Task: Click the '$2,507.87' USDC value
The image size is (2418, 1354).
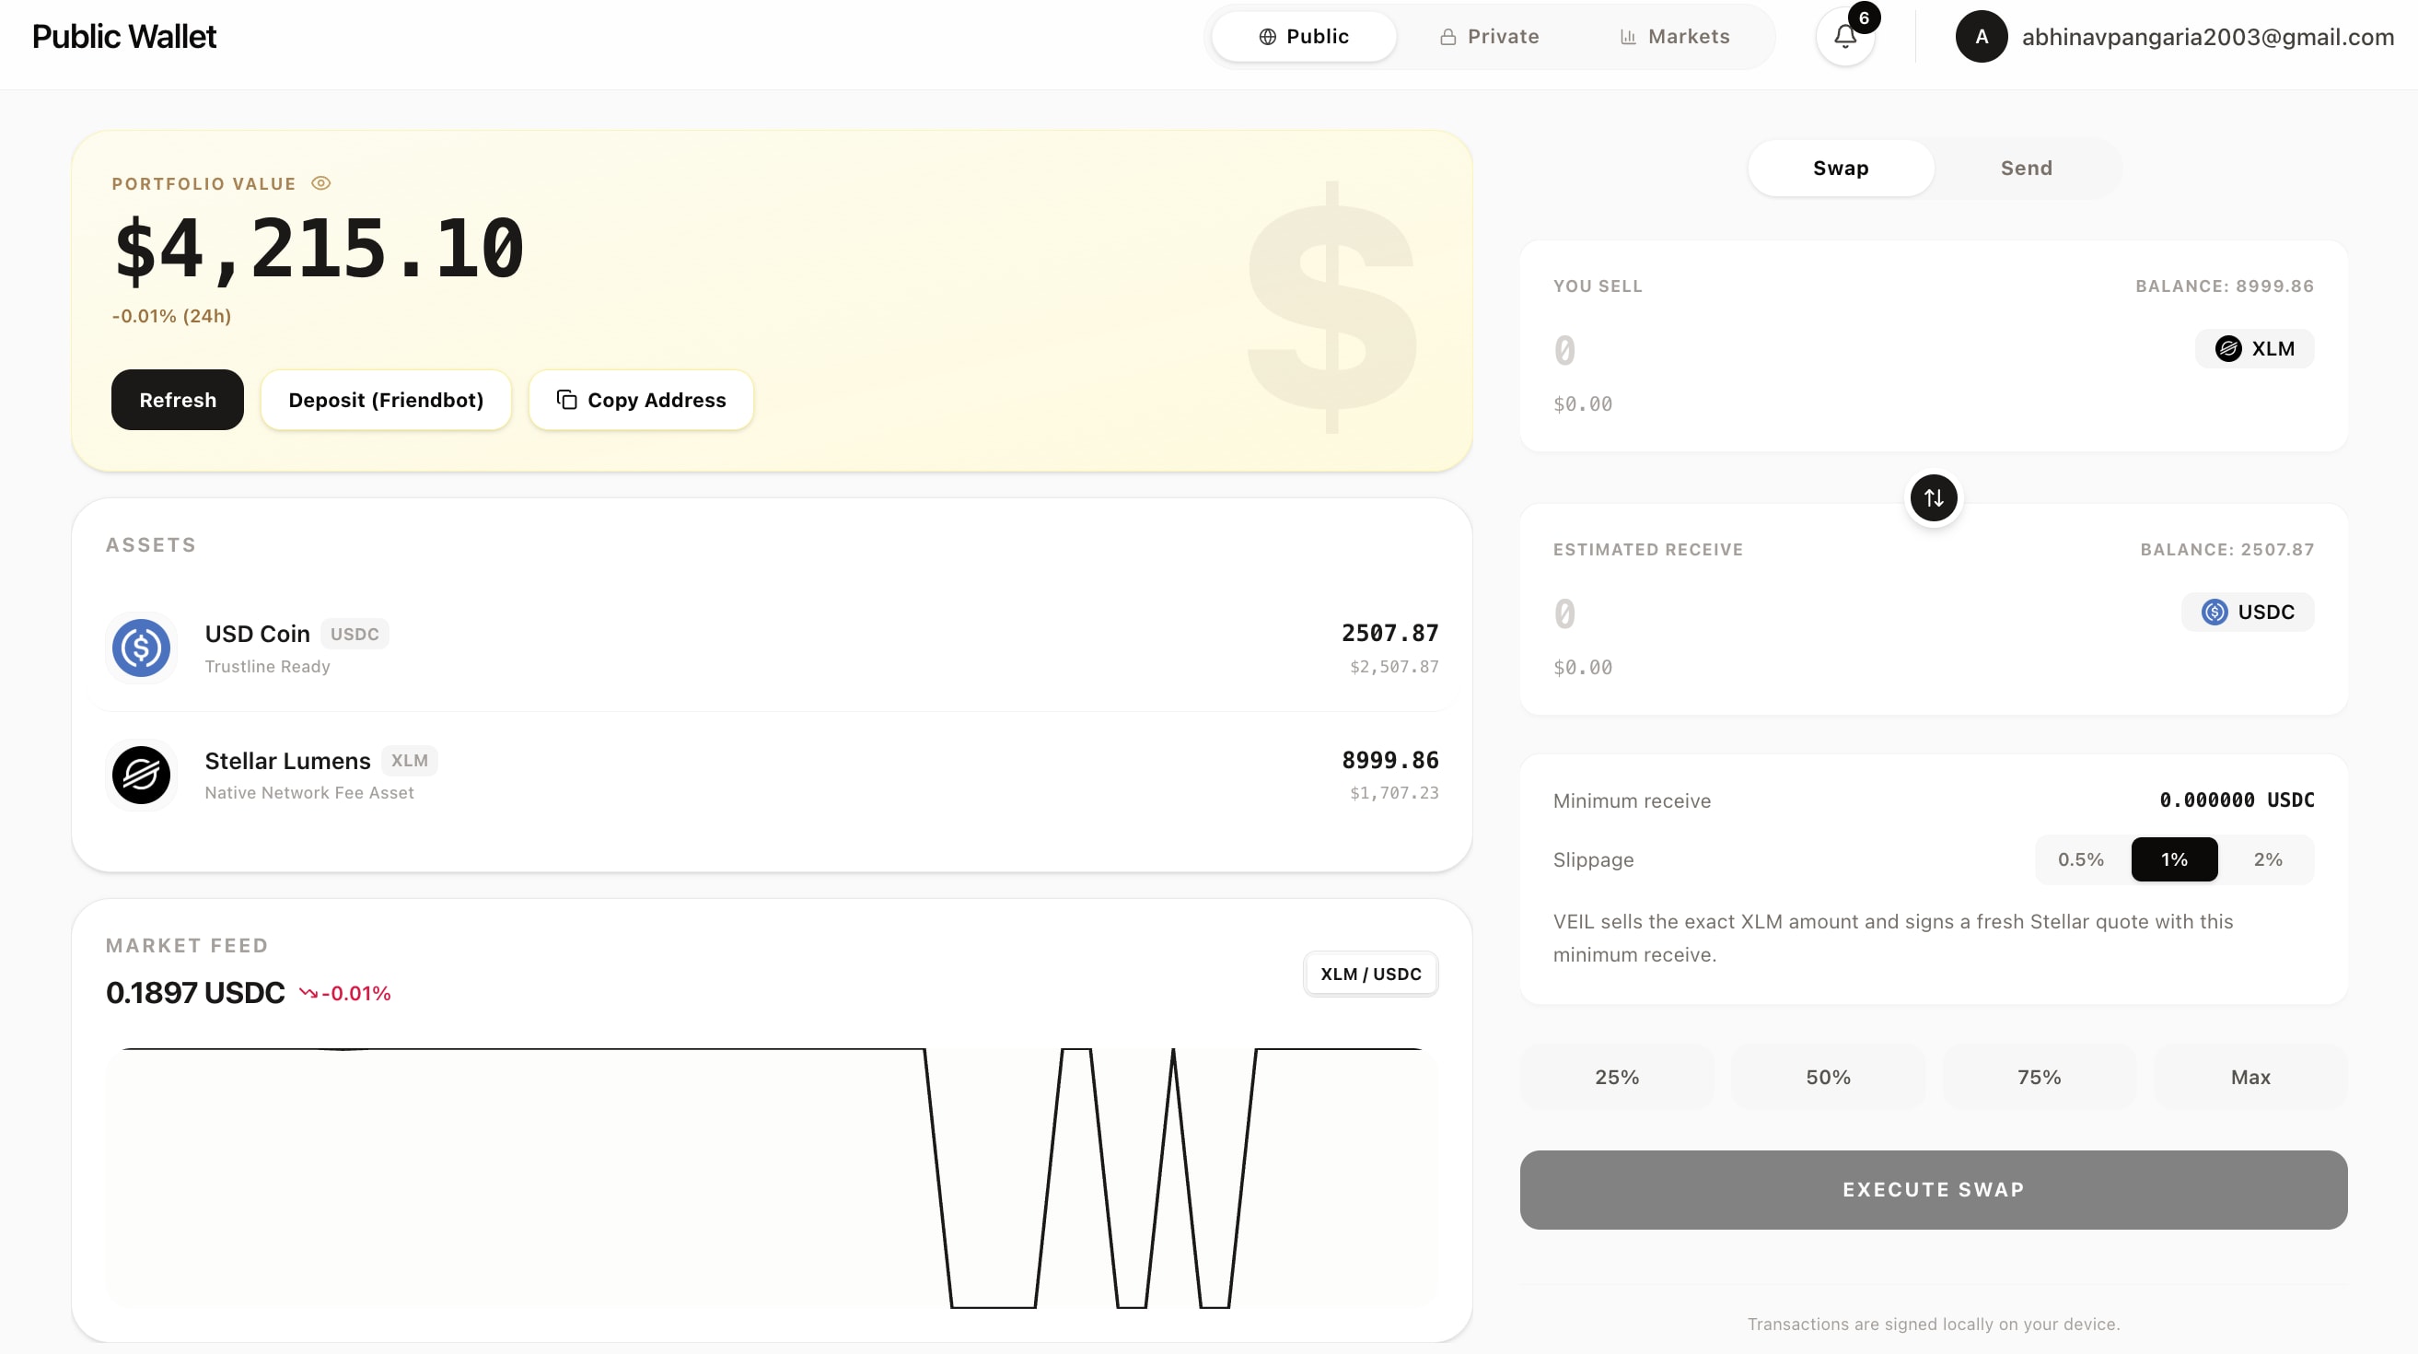Action: pos(1394,667)
